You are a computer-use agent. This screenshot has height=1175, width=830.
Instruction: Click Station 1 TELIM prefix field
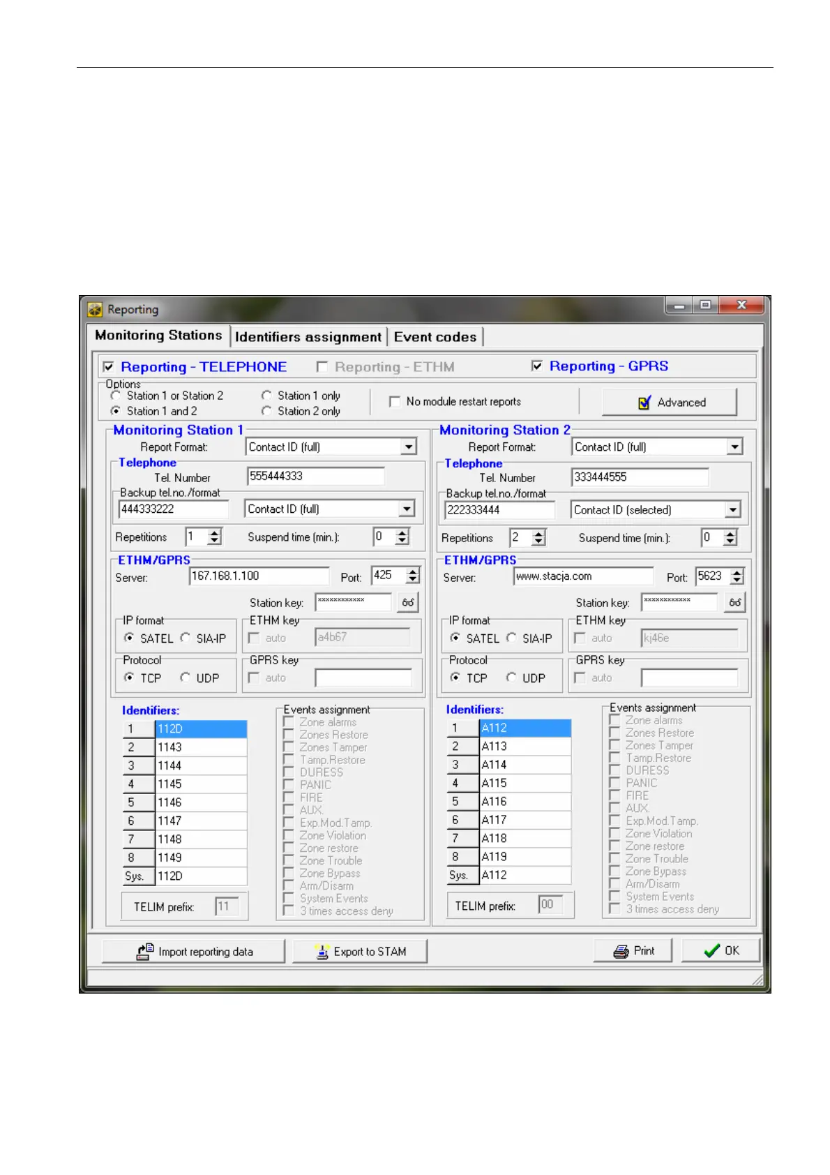(227, 906)
